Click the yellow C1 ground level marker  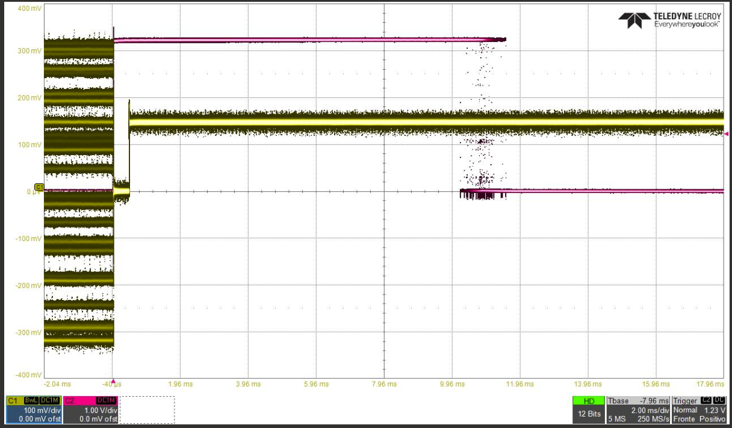39,188
